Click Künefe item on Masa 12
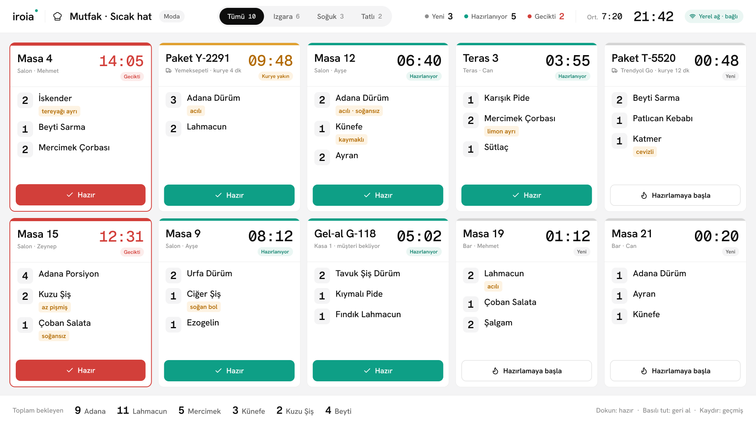The width and height of the screenshot is (756, 425). tap(349, 127)
